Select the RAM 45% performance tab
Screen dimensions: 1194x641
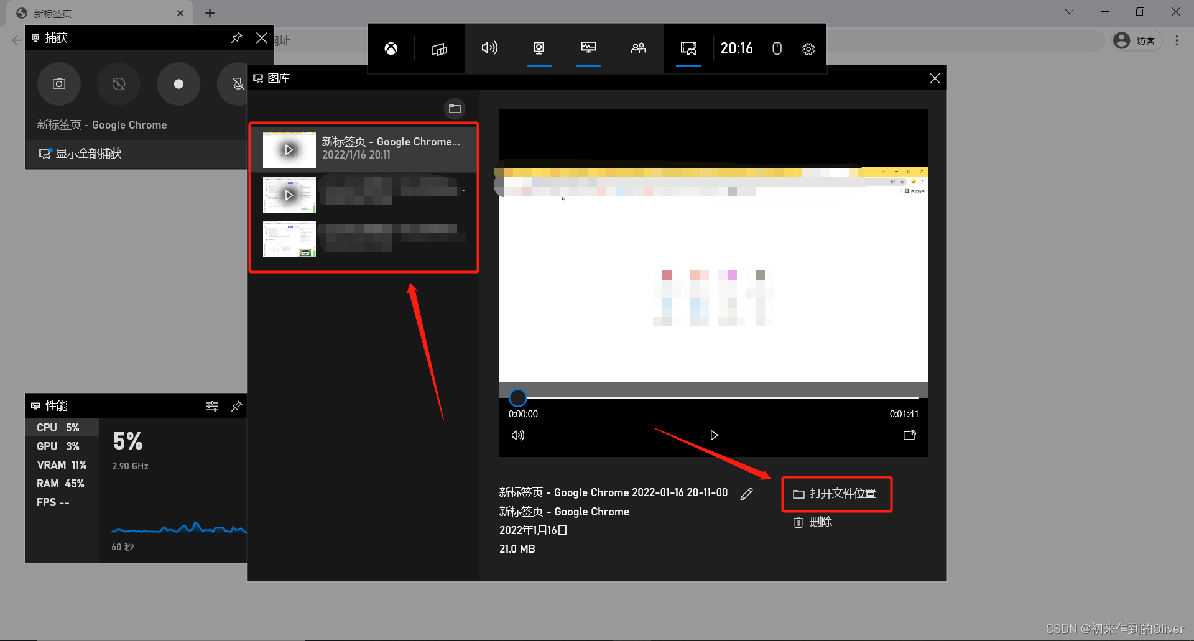click(x=62, y=484)
